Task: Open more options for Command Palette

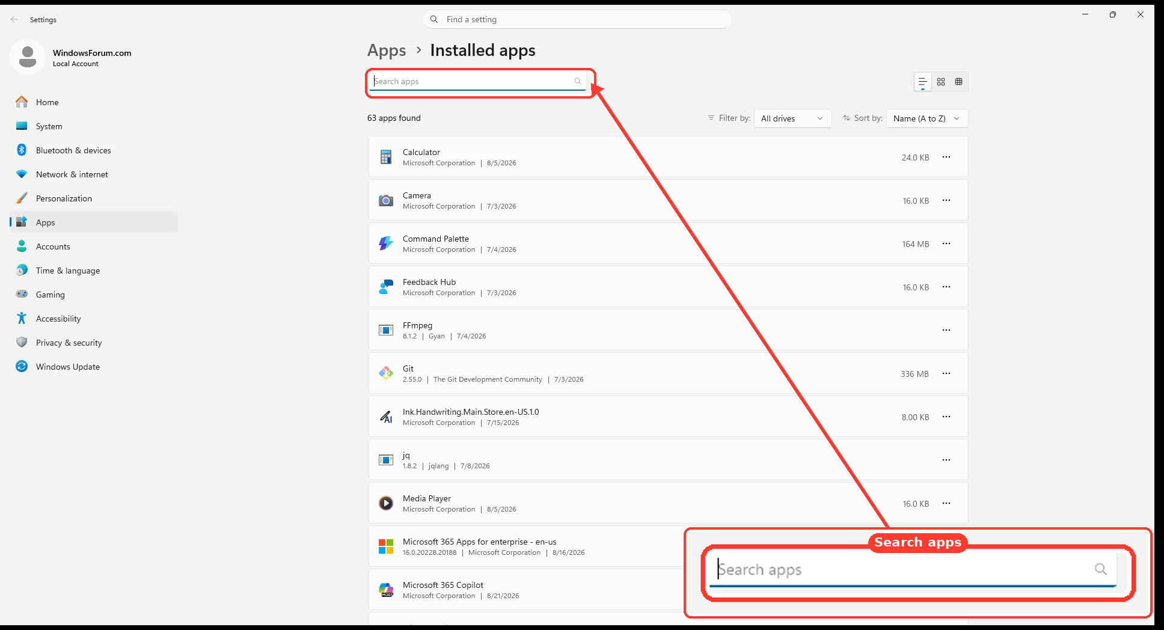Action: point(946,244)
